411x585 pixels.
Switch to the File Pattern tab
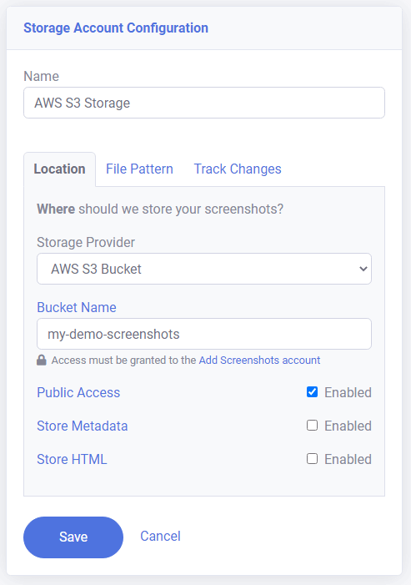coord(139,169)
